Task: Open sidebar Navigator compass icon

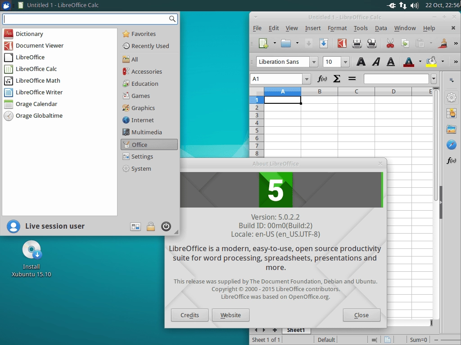Action: (x=452, y=145)
